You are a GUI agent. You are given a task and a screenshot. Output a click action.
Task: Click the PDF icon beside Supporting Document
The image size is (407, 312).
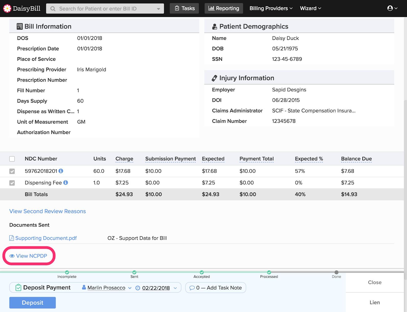(x=12, y=238)
